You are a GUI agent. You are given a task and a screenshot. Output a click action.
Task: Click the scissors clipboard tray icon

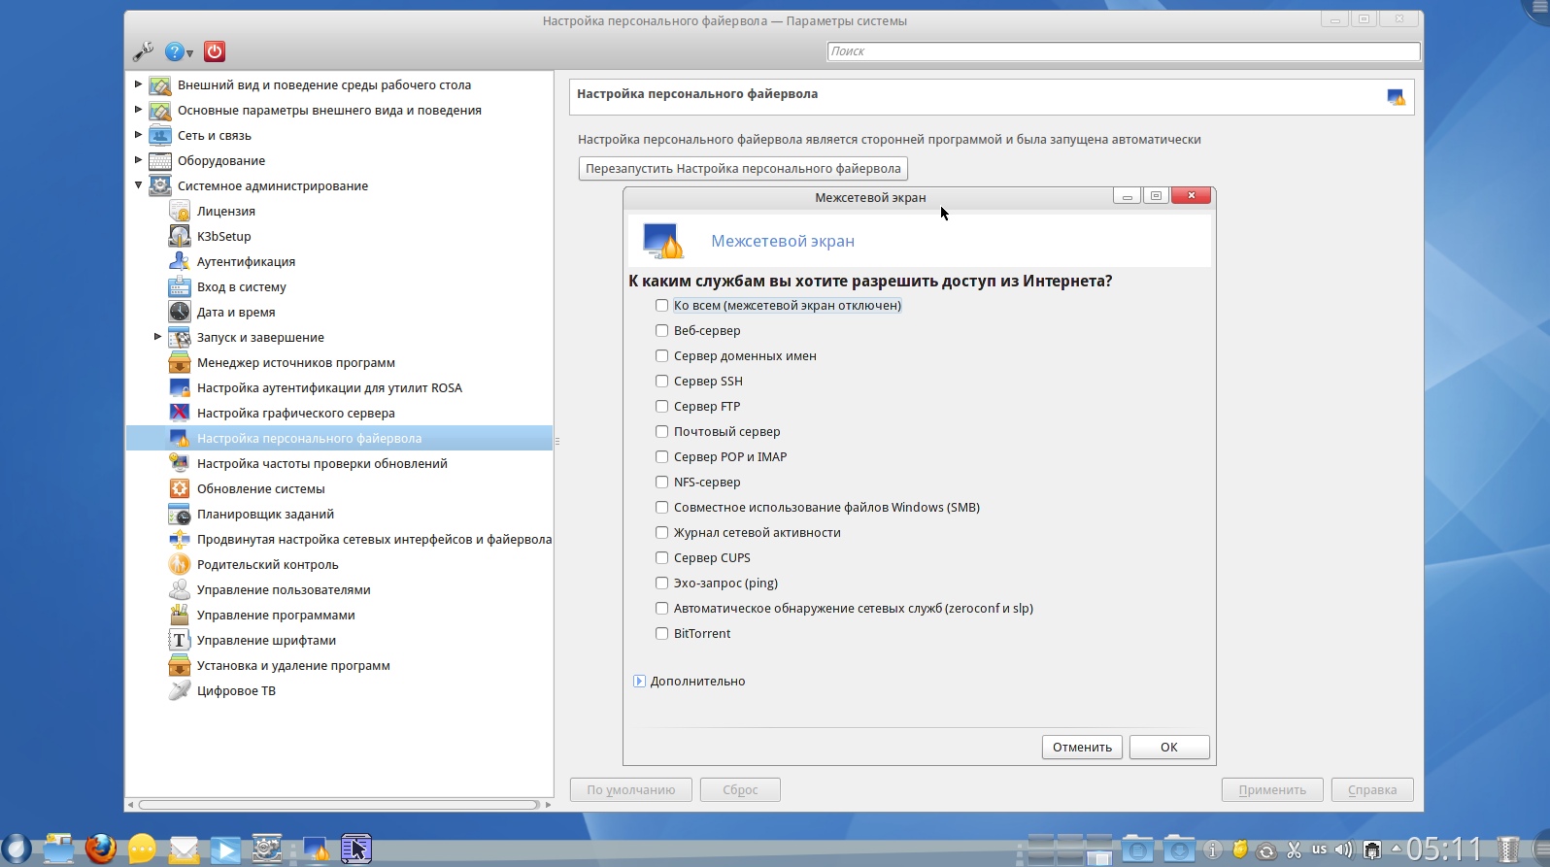(x=1294, y=850)
